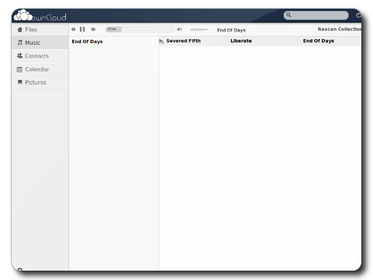Skip to the previous track
Viewport: 373px width, 280px height.
(73, 29)
